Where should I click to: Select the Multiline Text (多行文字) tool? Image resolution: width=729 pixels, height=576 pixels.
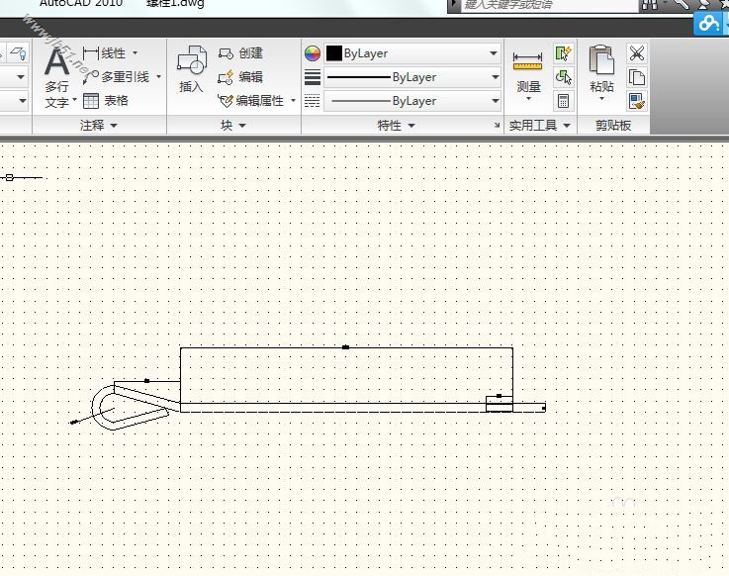click(x=56, y=77)
